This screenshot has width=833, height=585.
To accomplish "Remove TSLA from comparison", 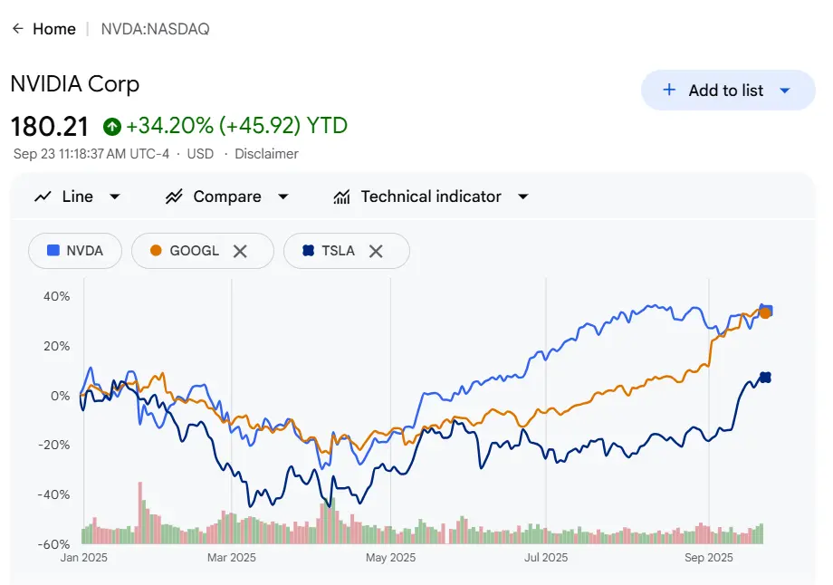I will tap(376, 251).
